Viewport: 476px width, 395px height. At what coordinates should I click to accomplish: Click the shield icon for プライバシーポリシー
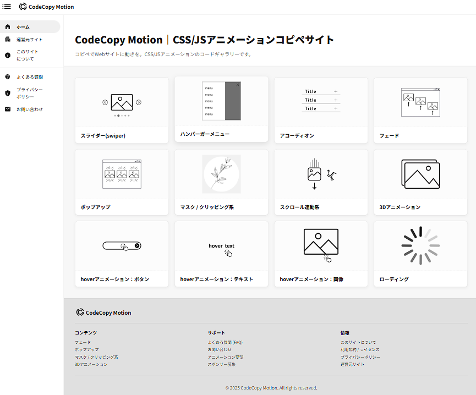coord(8,92)
